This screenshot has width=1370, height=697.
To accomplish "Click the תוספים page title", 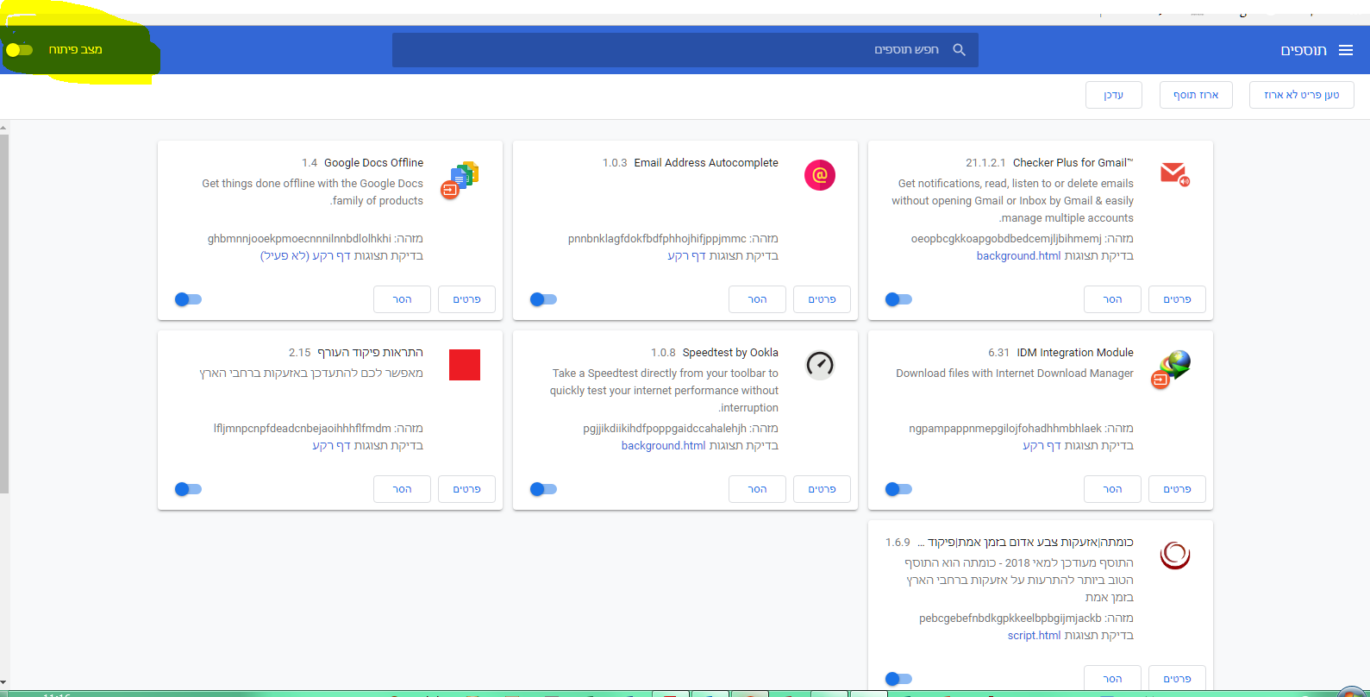I will click(1304, 50).
